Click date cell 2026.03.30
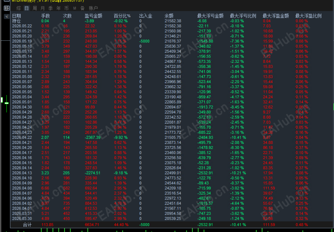The height and width of the screenshot is (232, 334). pyautogui.click(x=22, y=219)
